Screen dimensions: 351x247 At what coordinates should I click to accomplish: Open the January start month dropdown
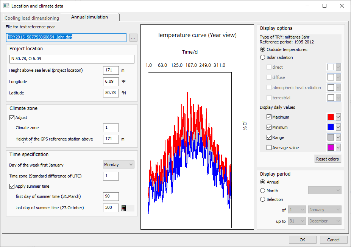pos(325,210)
